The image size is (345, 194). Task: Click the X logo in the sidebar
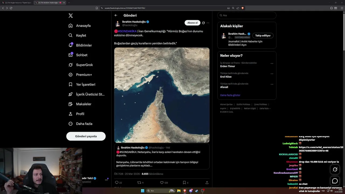click(x=71, y=16)
